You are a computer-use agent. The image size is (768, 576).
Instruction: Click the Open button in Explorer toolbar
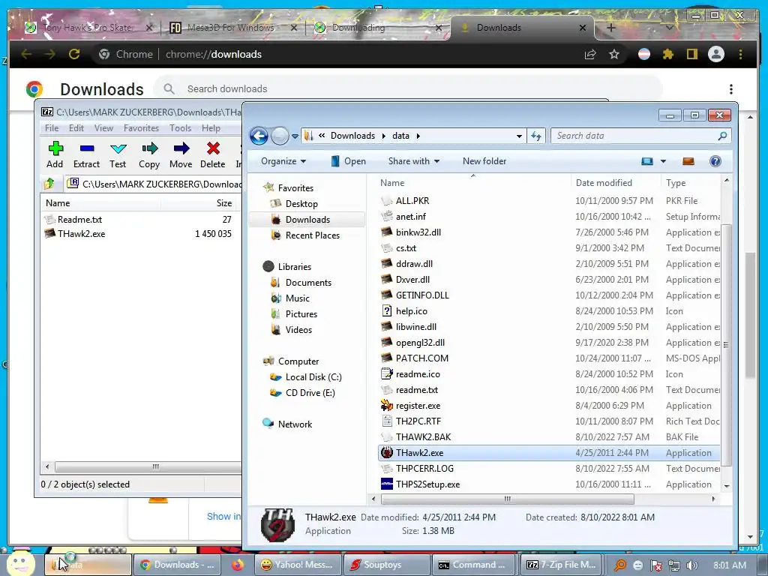(x=348, y=161)
